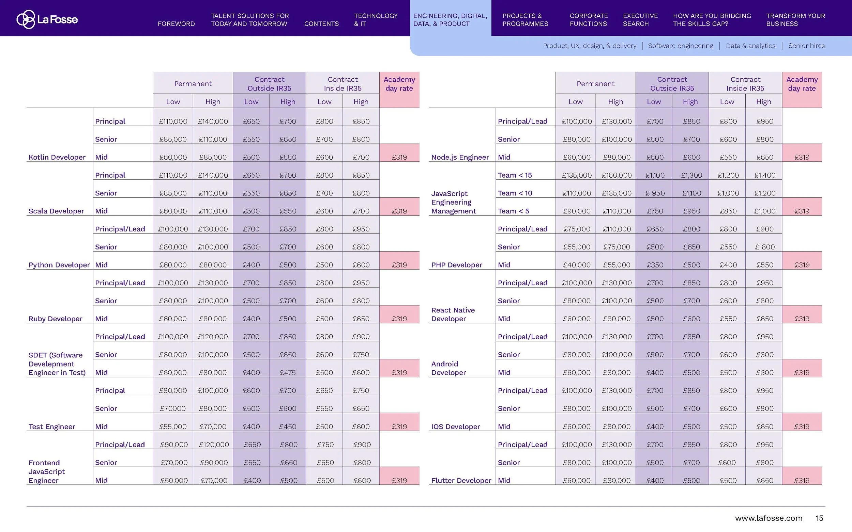Open PROJECTS & PROGRAMMES
This screenshot has height=532, width=852.
(x=525, y=20)
